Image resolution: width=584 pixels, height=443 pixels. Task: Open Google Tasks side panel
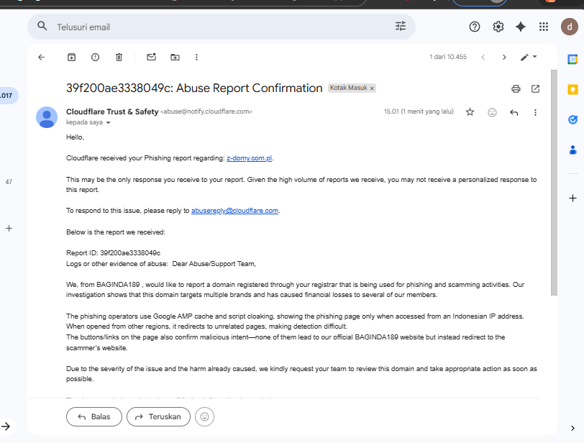572,119
